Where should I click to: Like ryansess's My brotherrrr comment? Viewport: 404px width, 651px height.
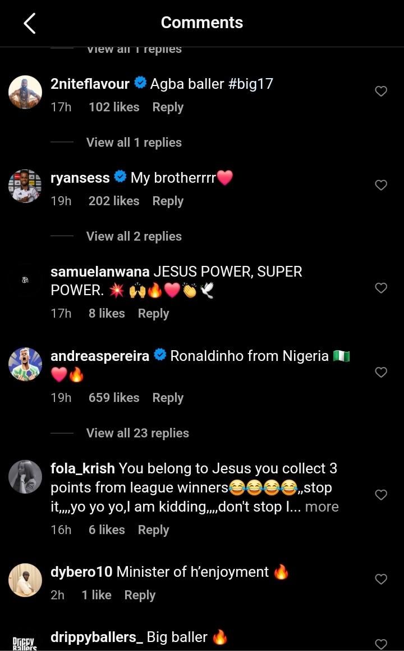click(x=381, y=185)
